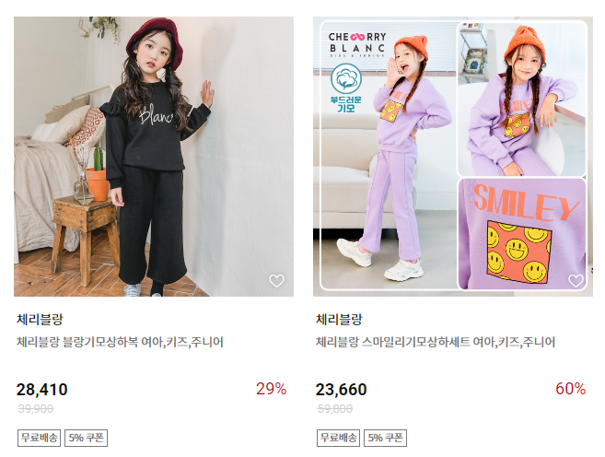Click the 체리블랑 brand name under the black outfit

point(40,320)
